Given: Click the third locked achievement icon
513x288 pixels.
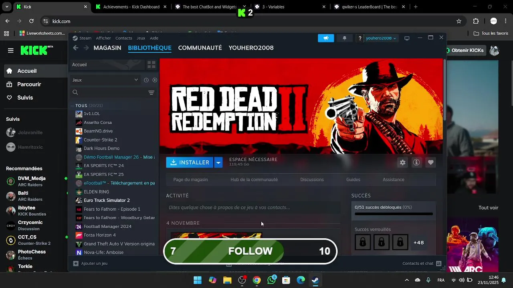Looking at the screenshot, I should pyautogui.click(x=400, y=242).
